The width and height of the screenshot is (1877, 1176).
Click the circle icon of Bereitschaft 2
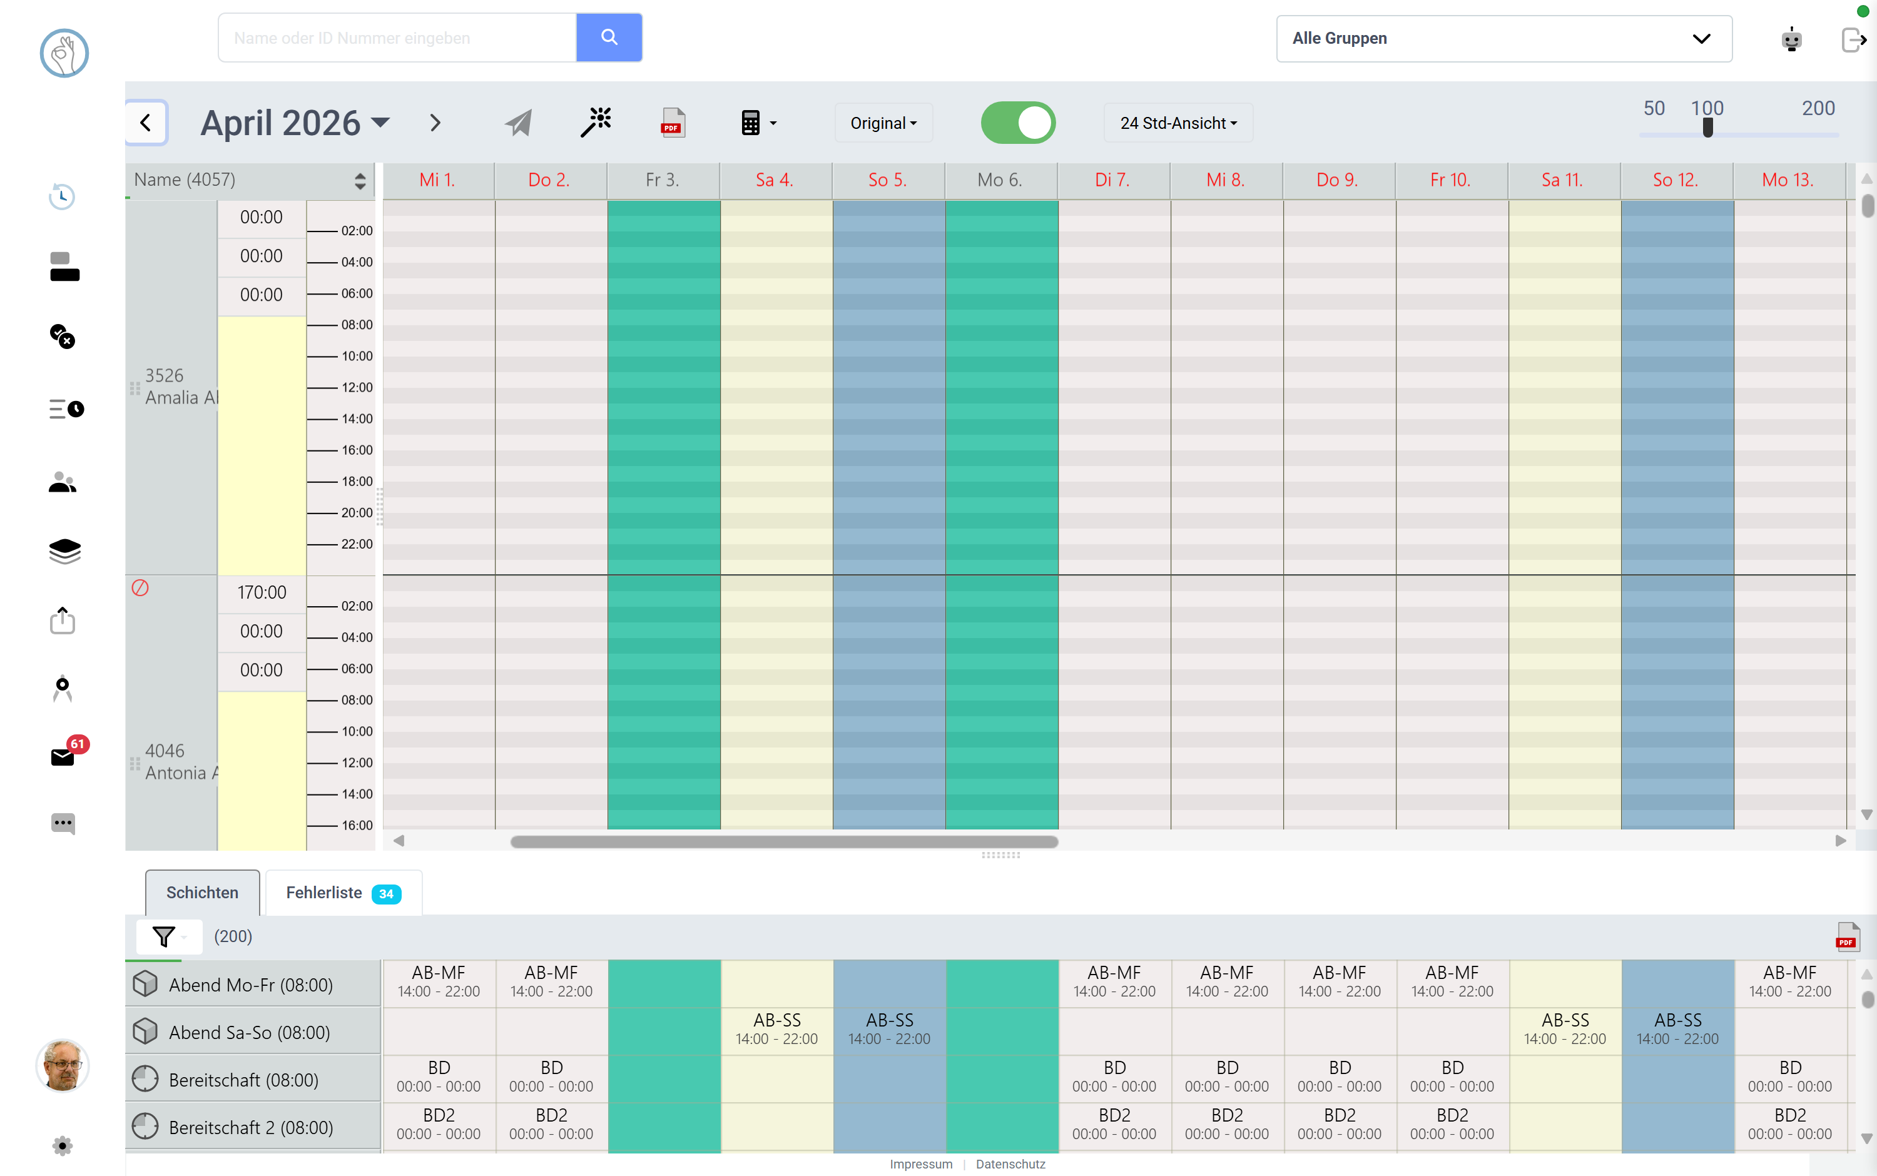(x=145, y=1126)
